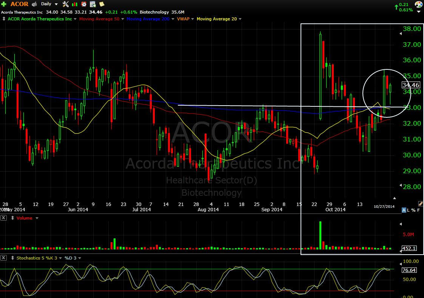Screen dimensions: 424x298
Task: Open the alarm clock alerts icon
Action: (x=84, y=4)
